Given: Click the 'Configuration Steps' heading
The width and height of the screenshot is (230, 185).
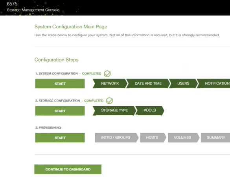Looking at the screenshot, I should coord(57,60).
